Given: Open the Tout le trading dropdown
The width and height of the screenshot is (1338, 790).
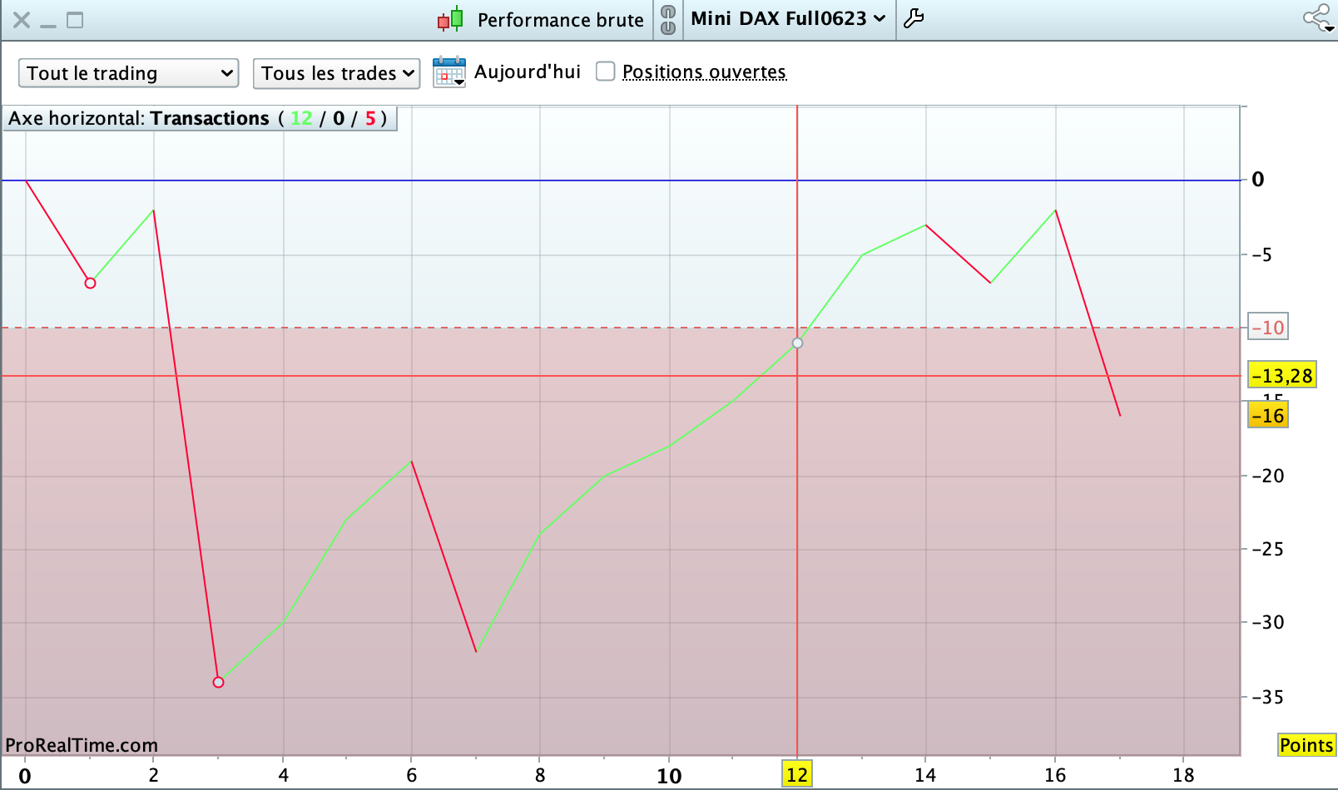Looking at the screenshot, I should tap(129, 73).
